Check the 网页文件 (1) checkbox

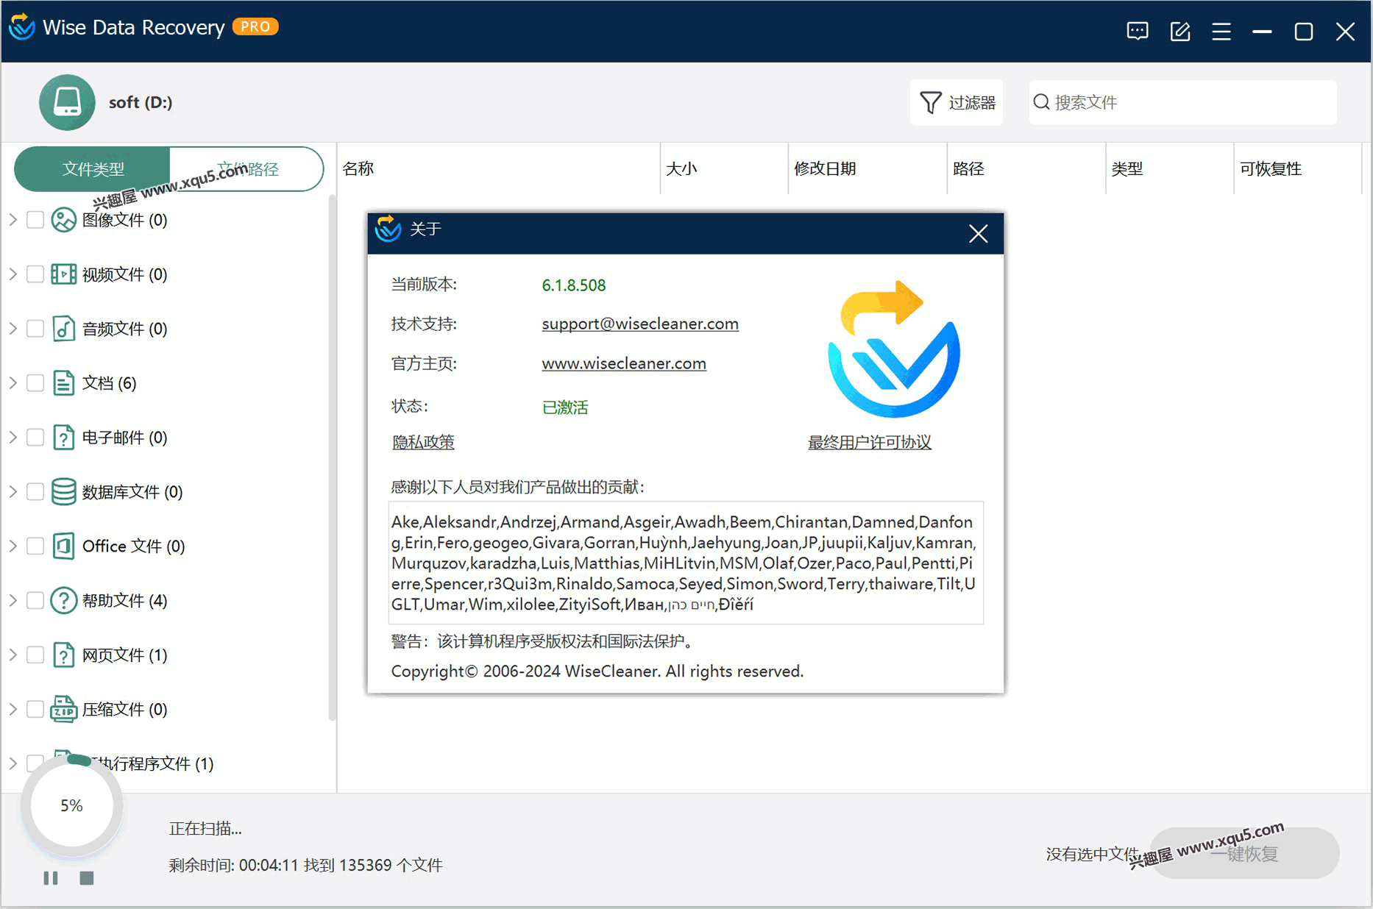pyautogui.click(x=35, y=655)
